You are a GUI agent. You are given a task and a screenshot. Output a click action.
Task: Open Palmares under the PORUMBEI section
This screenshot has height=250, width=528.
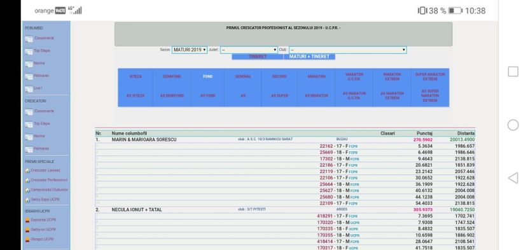(41, 76)
